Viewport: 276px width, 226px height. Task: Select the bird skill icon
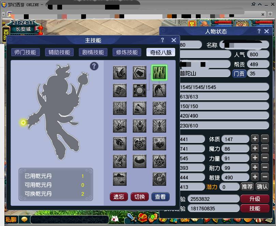click(x=120, y=73)
